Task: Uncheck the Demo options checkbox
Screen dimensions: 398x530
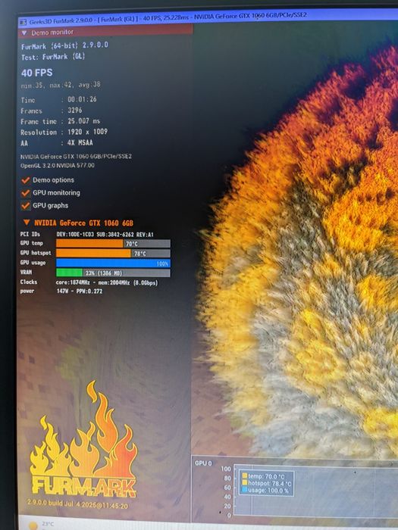Action: pyautogui.click(x=26, y=180)
